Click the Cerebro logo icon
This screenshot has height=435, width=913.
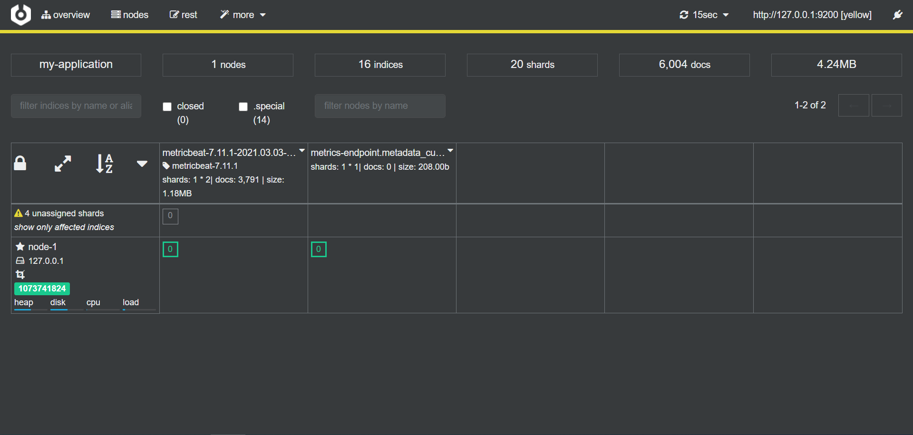click(21, 15)
